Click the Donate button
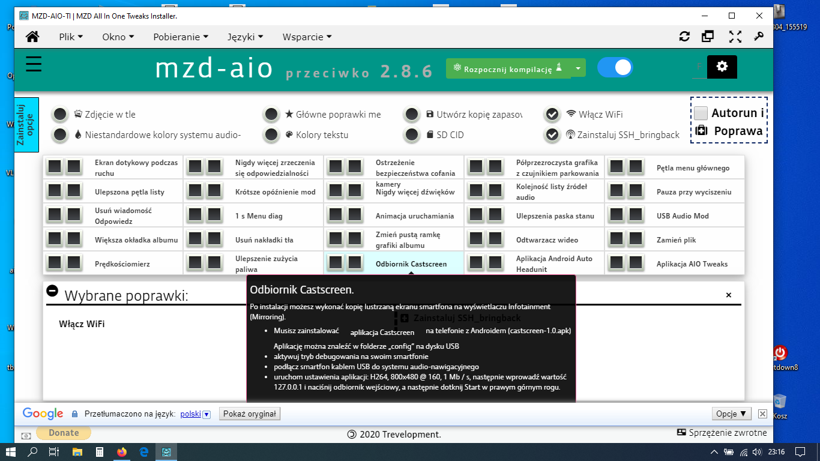Viewport: 820px width, 461px height. pos(64,433)
